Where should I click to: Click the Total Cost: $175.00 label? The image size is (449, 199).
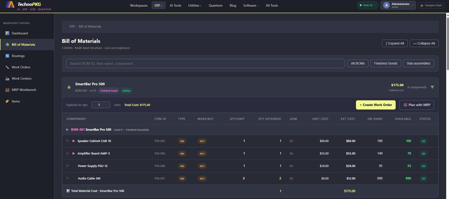(137, 105)
